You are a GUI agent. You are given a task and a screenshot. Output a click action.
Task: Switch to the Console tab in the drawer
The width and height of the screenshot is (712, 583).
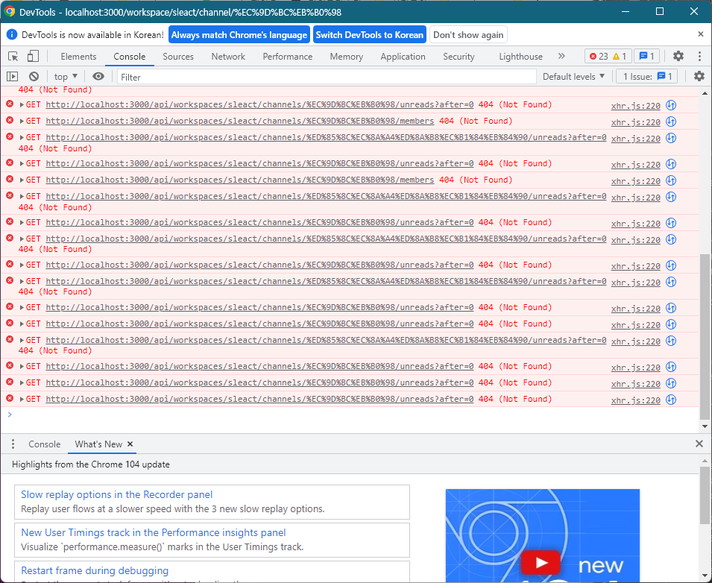(x=45, y=444)
